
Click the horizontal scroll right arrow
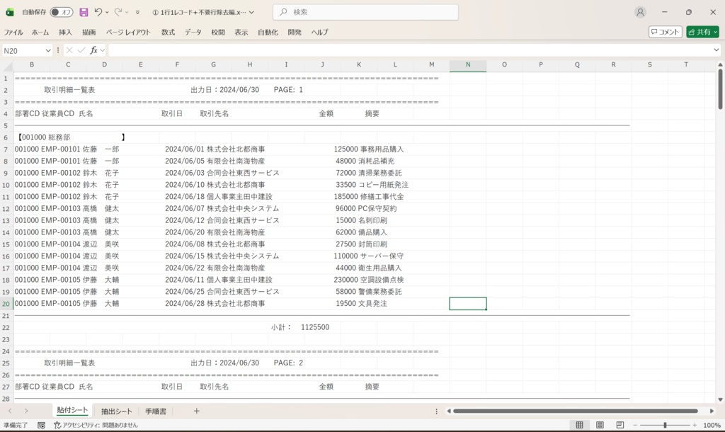712,411
